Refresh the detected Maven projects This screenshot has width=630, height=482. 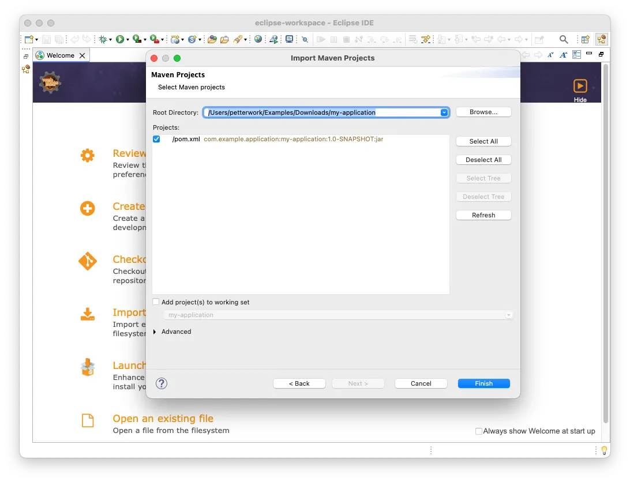click(483, 214)
